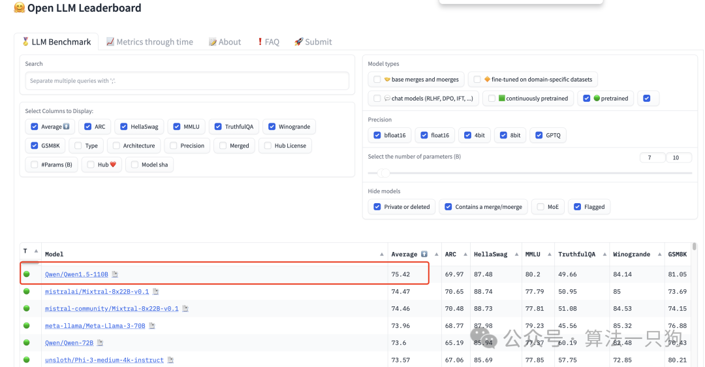Click the hugging face emoji in the title
The width and height of the screenshot is (705, 367).
(x=20, y=8)
